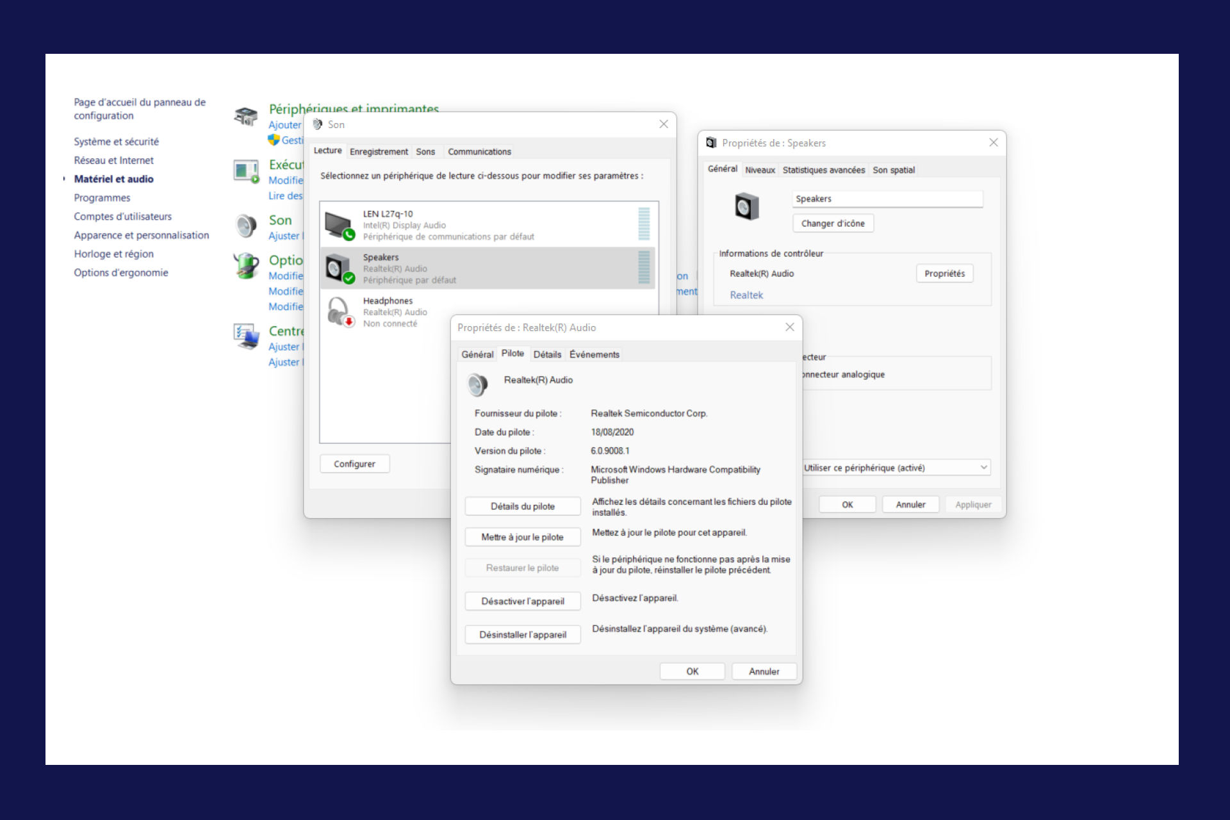This screenshot has height=820, width=1230.
Task: Click the driver version value 6.0.9008.1
Action: point(610,450)
